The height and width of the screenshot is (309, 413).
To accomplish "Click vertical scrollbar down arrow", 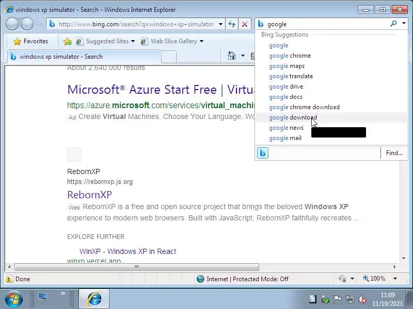I will 404,259.
